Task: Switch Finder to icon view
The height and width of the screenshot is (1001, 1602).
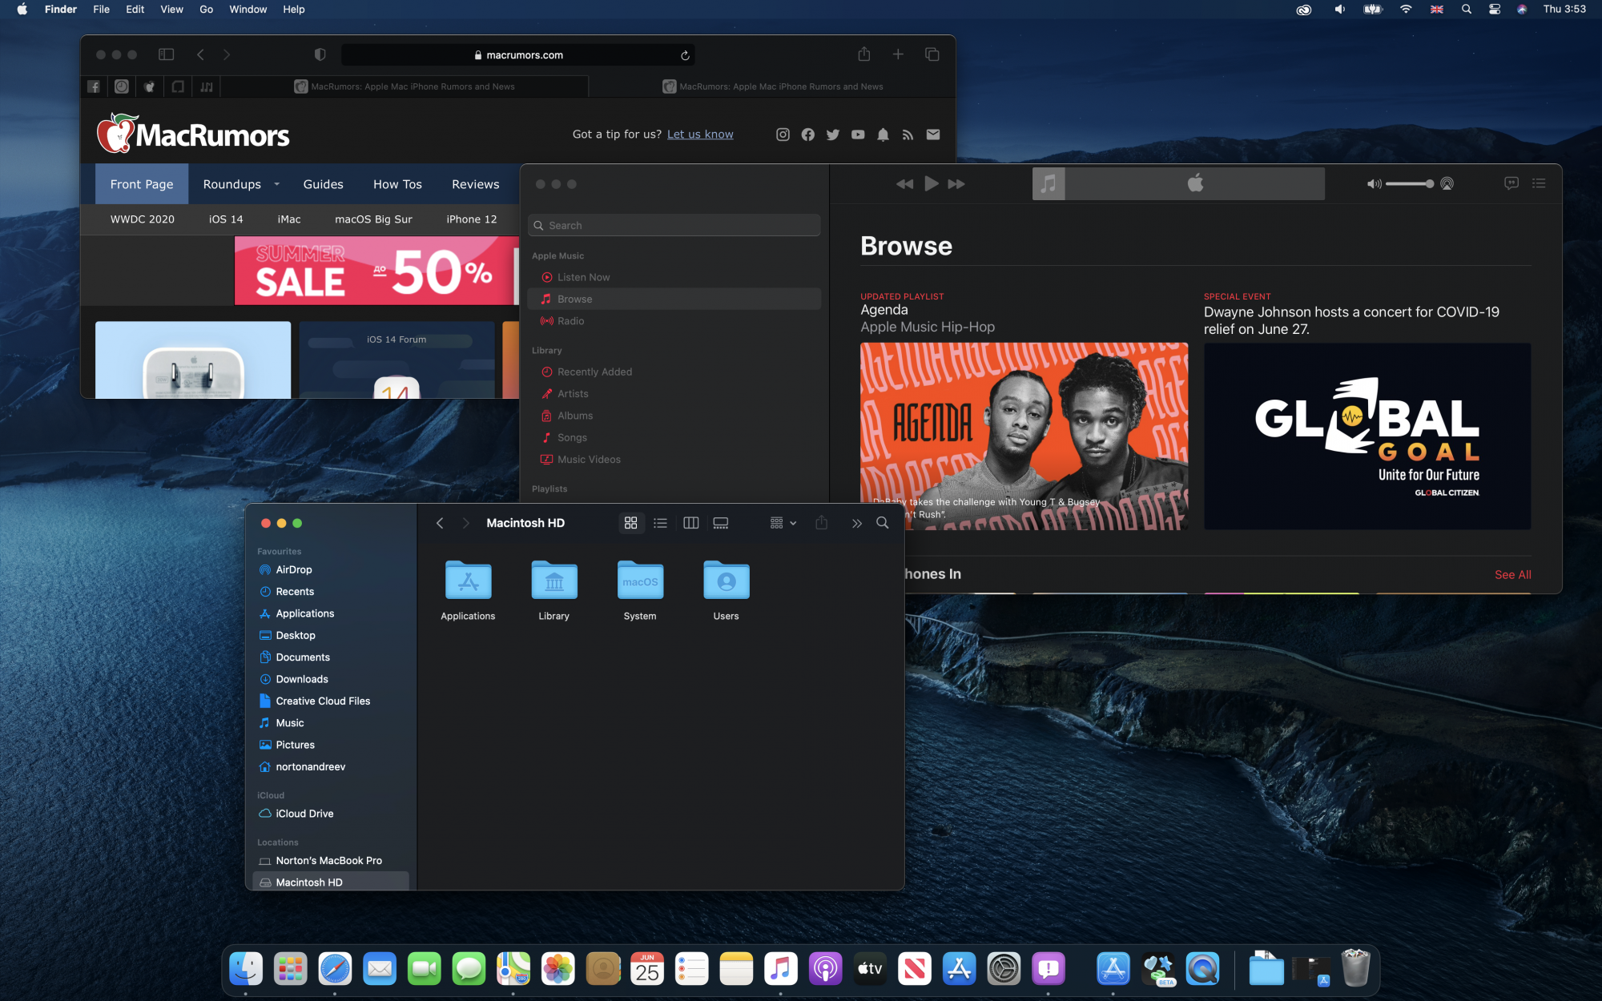Action: click(630, 523)
